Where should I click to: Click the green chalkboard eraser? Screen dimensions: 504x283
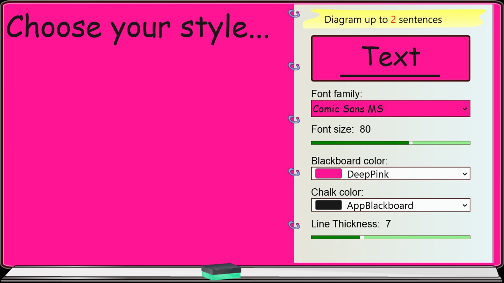(221, 272)
